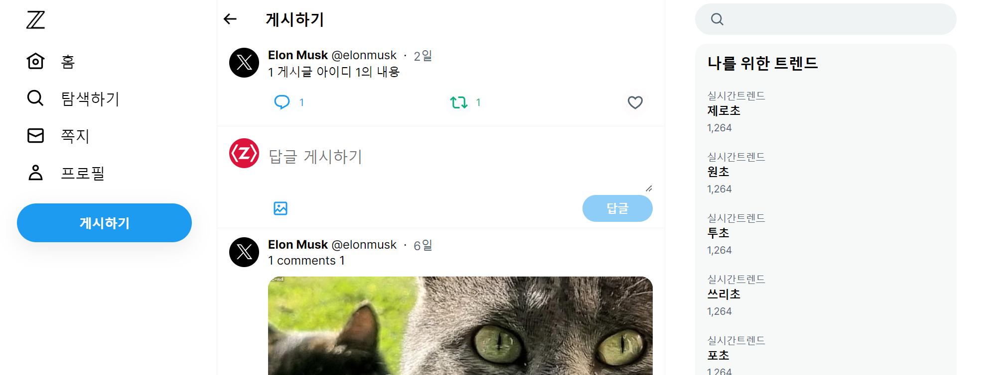Click the blue 게시하기 button

coord(104,223)
